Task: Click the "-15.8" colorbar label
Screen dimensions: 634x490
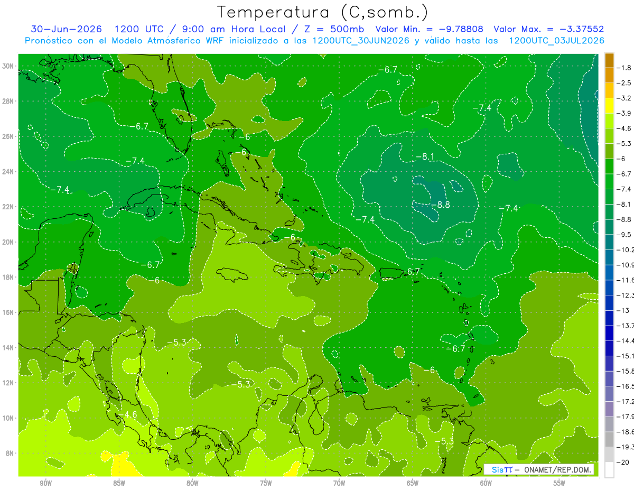Action: click(626, 371)
